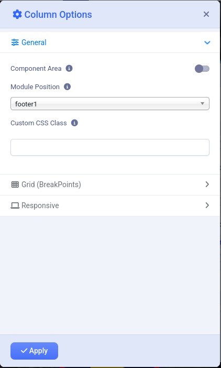Open the footer1 module position dropdown
The height and width of the screenshot is (368, 221).
tap(110, 103)
